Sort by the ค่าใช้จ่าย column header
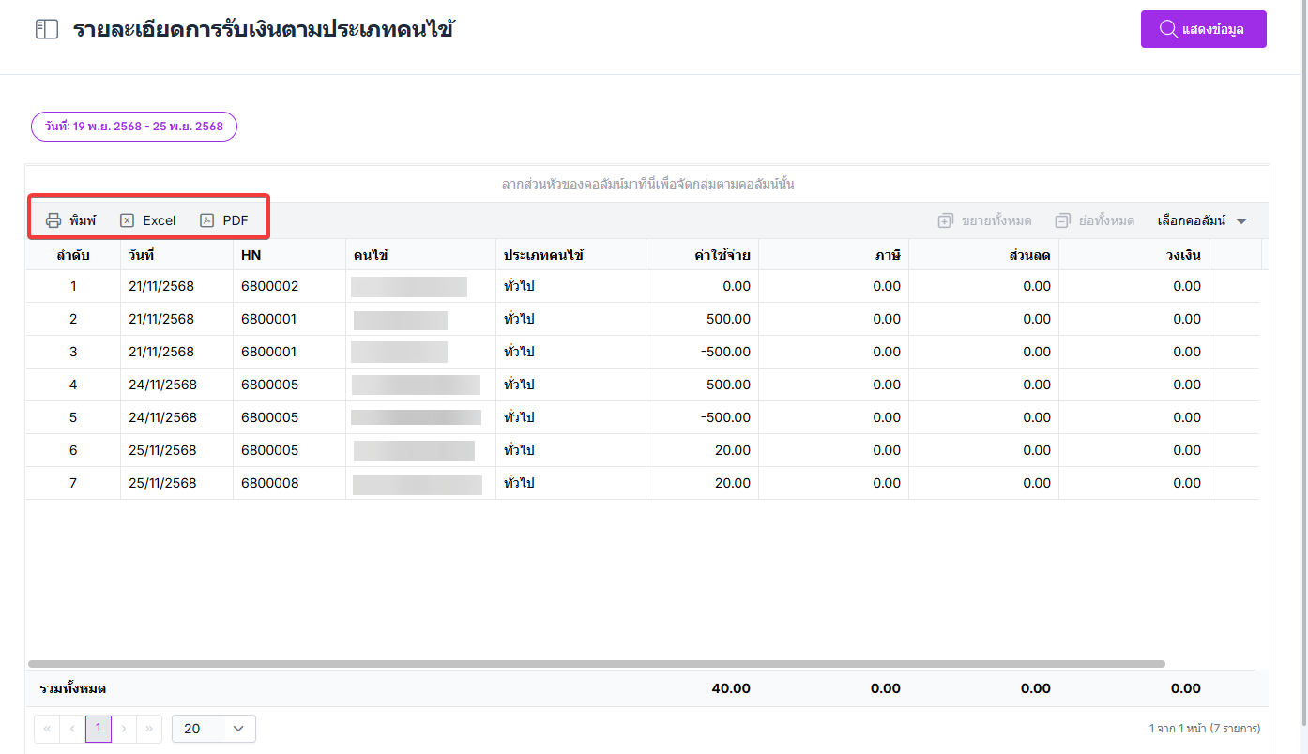 point(722,255)
